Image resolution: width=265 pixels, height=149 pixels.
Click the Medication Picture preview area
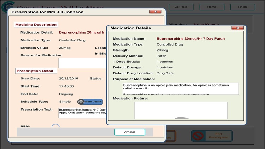tap(181, 111)
